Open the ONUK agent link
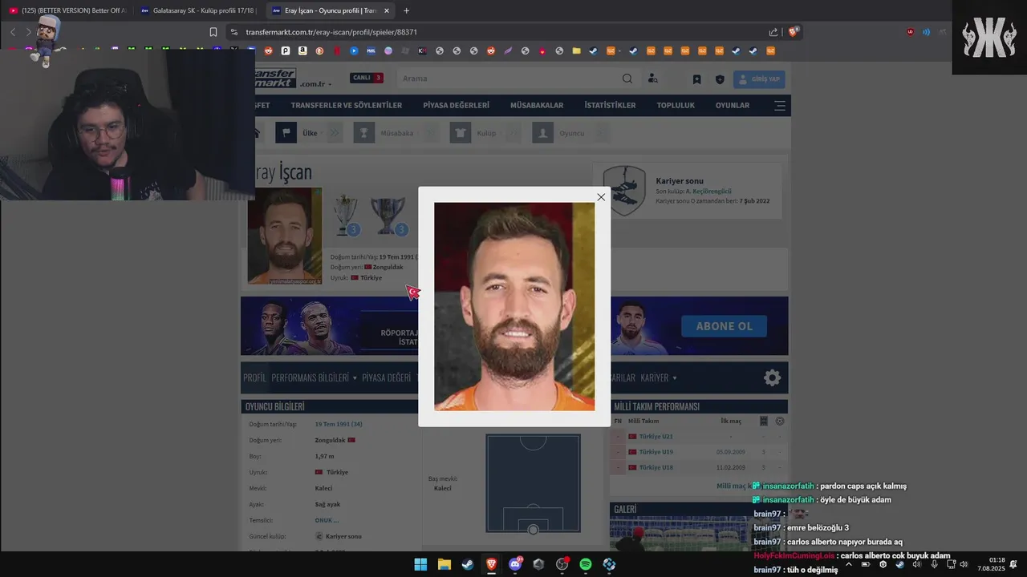Screen dimensions: 1027x577 coord(327,520)
